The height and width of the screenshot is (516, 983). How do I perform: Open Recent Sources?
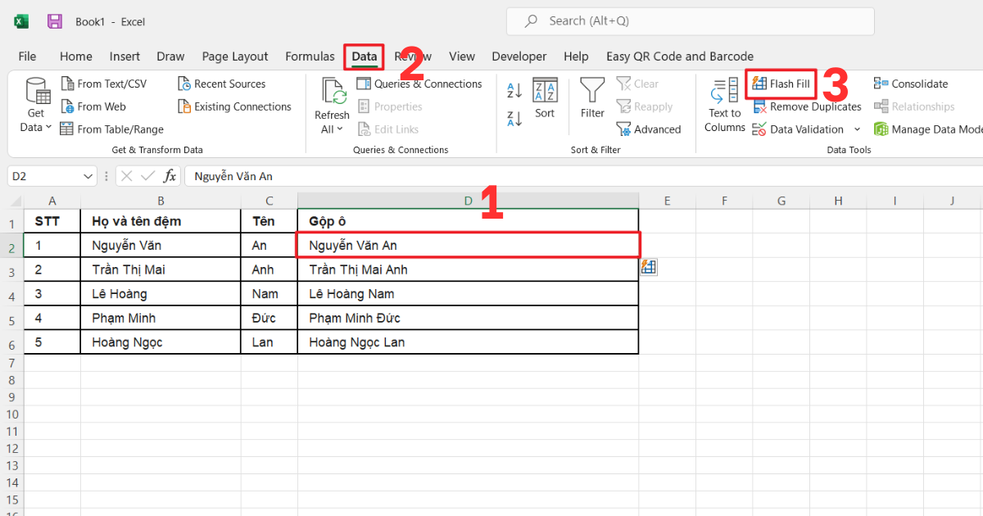tap(222, 84)
